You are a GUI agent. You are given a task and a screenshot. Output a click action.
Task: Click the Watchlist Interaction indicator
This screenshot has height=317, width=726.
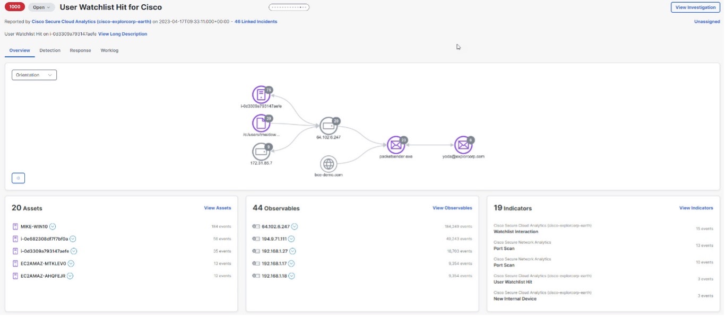coord(516,232)
